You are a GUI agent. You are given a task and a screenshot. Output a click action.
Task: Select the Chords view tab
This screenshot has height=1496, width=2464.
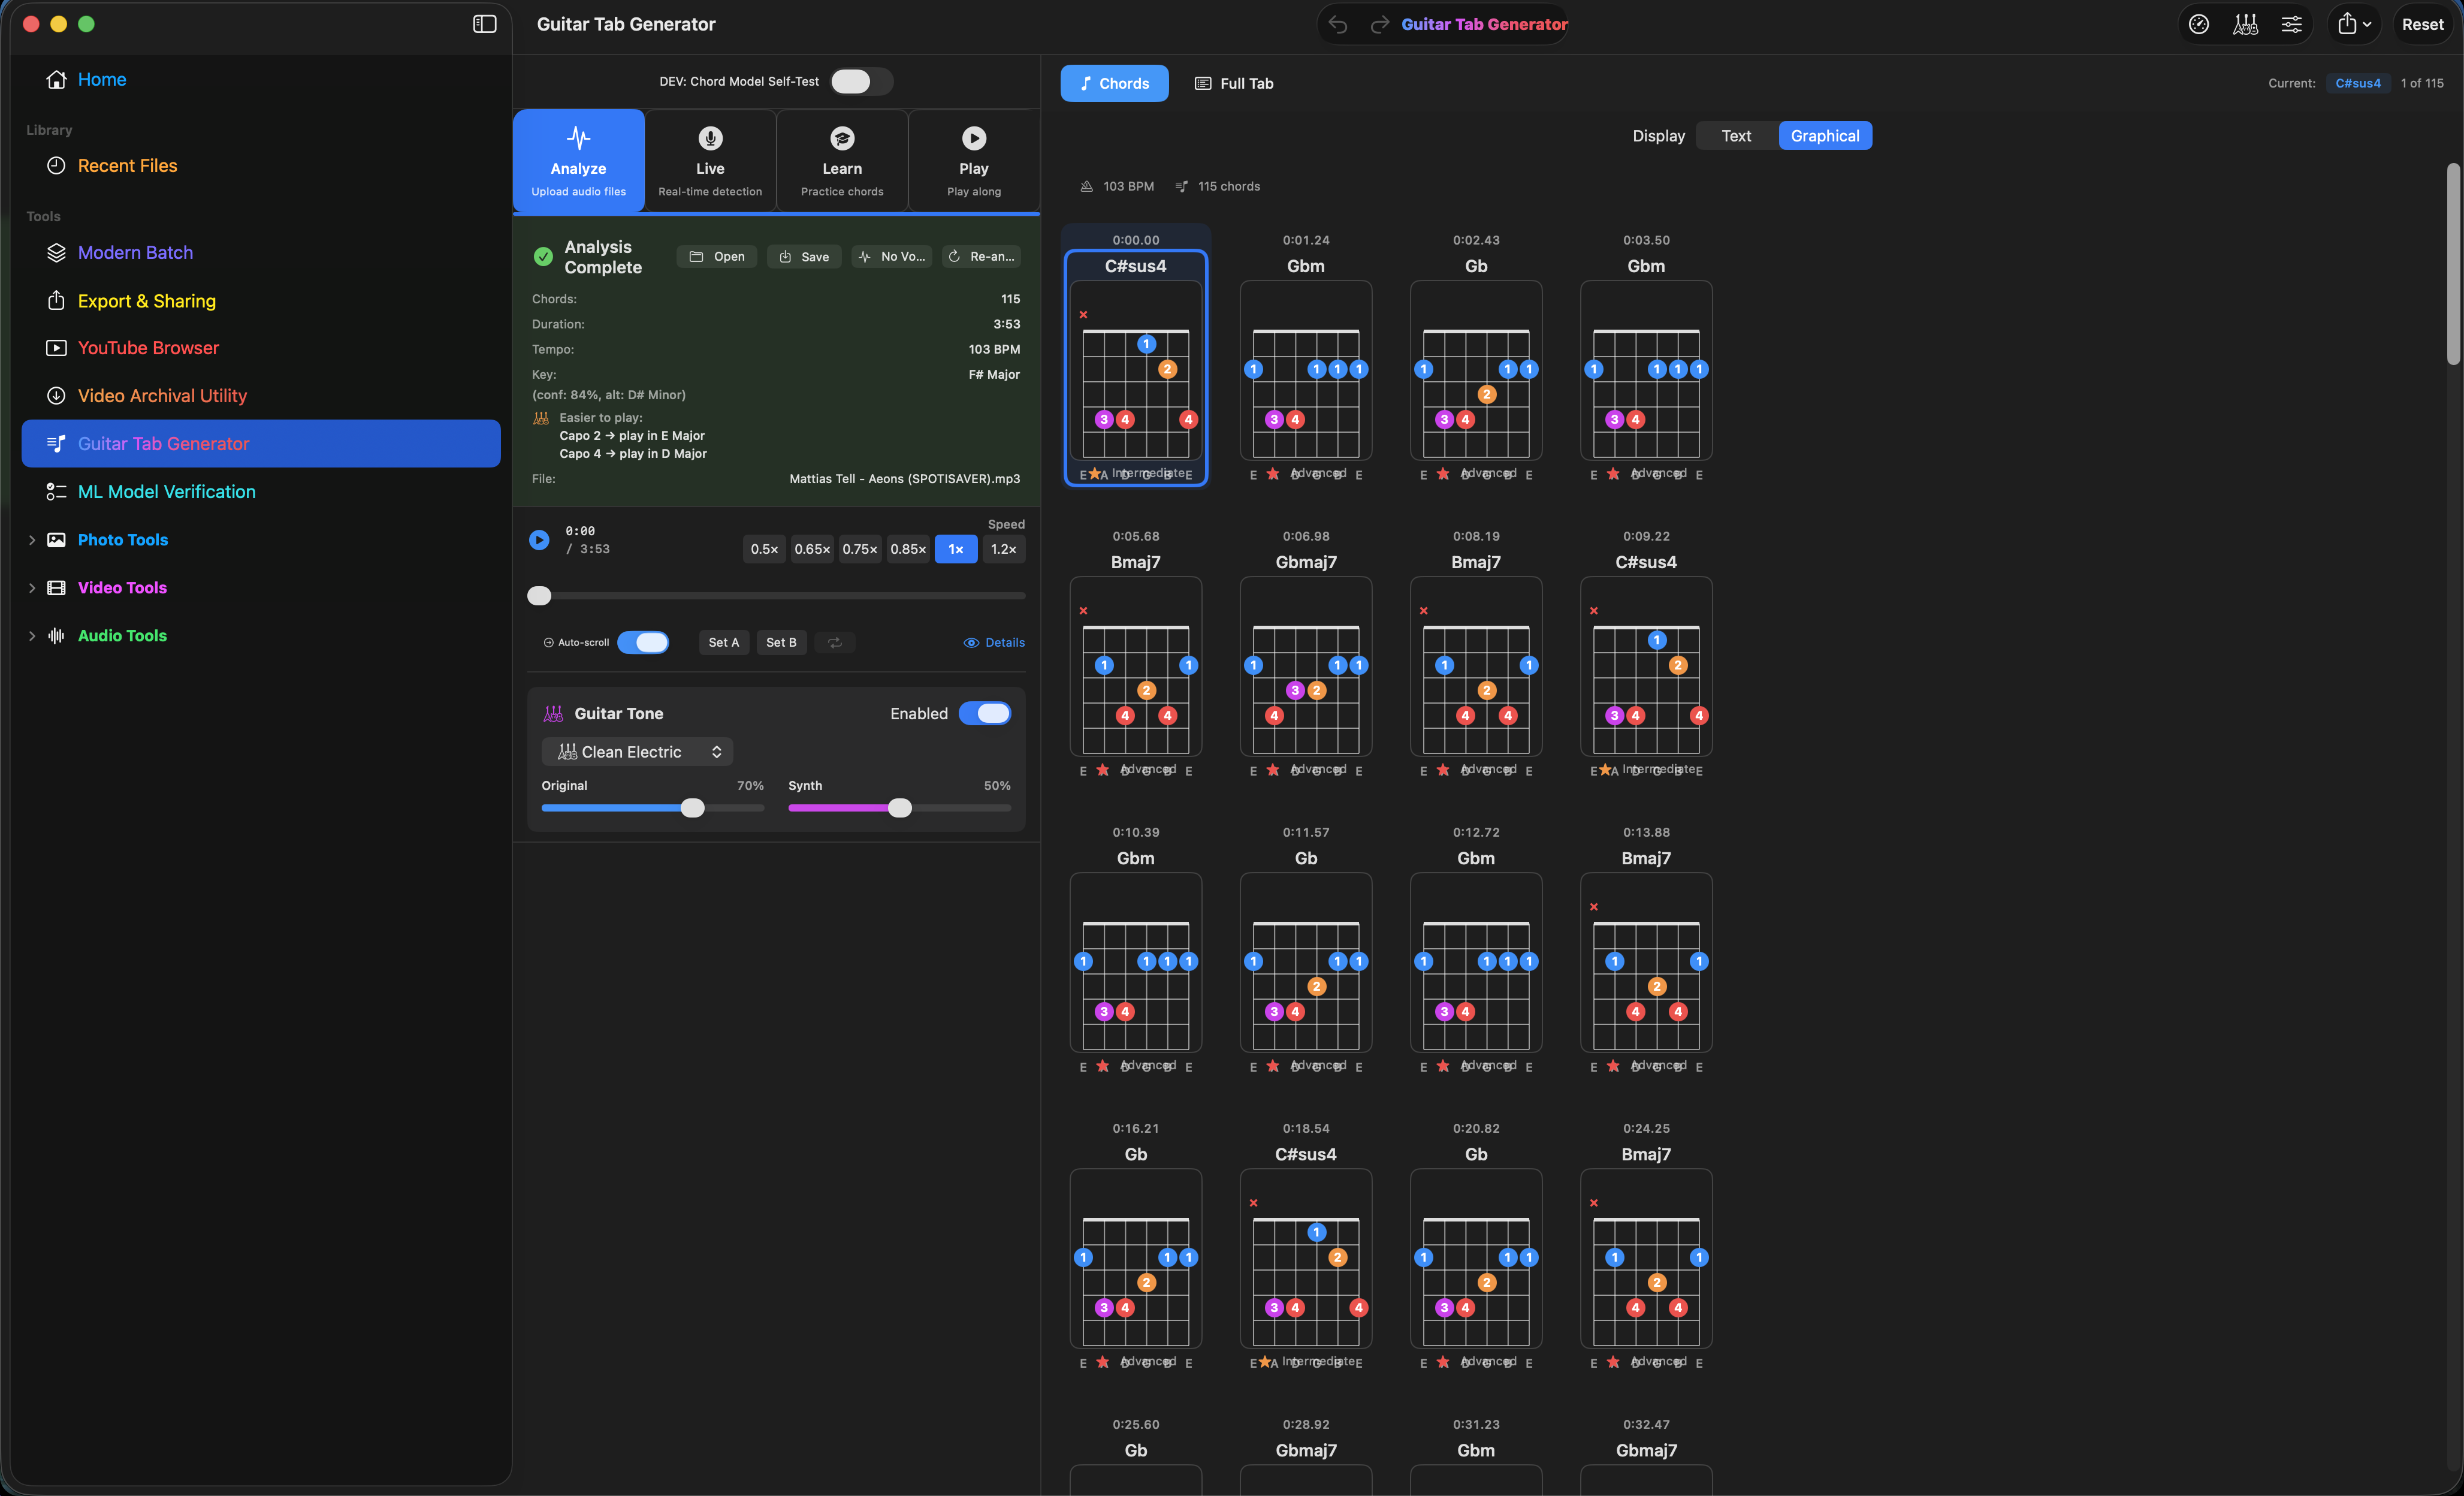(x=1114, y=83)
